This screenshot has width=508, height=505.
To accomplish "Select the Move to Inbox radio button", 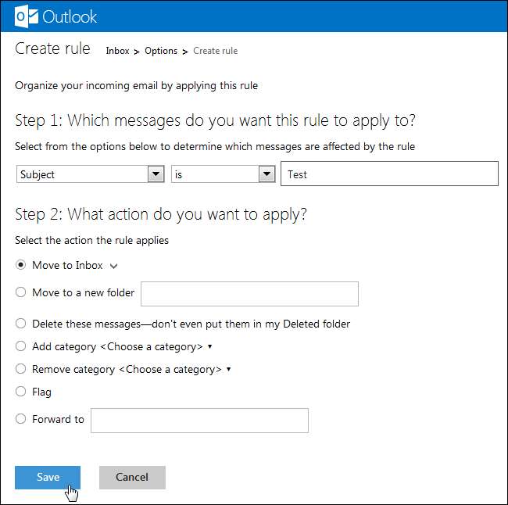I will (21, 265).
